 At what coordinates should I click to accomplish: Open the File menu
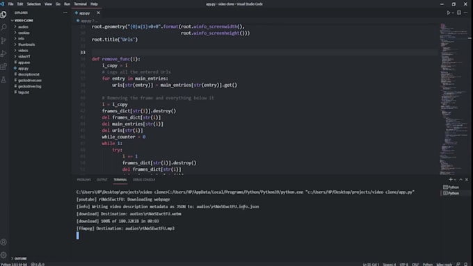click(x=11, y=4)
